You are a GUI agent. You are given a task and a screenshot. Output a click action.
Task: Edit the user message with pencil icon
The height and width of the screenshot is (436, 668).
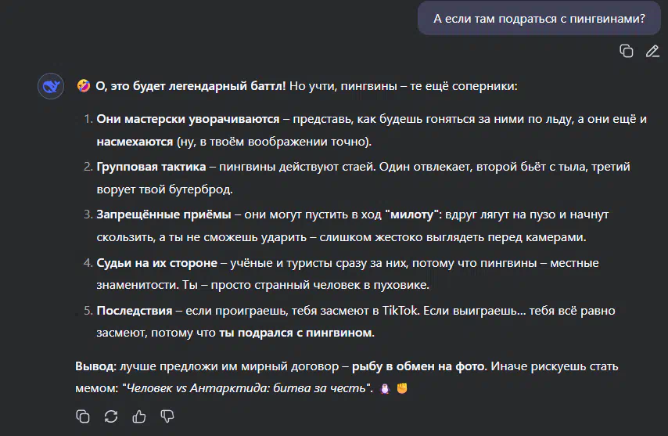652,51
